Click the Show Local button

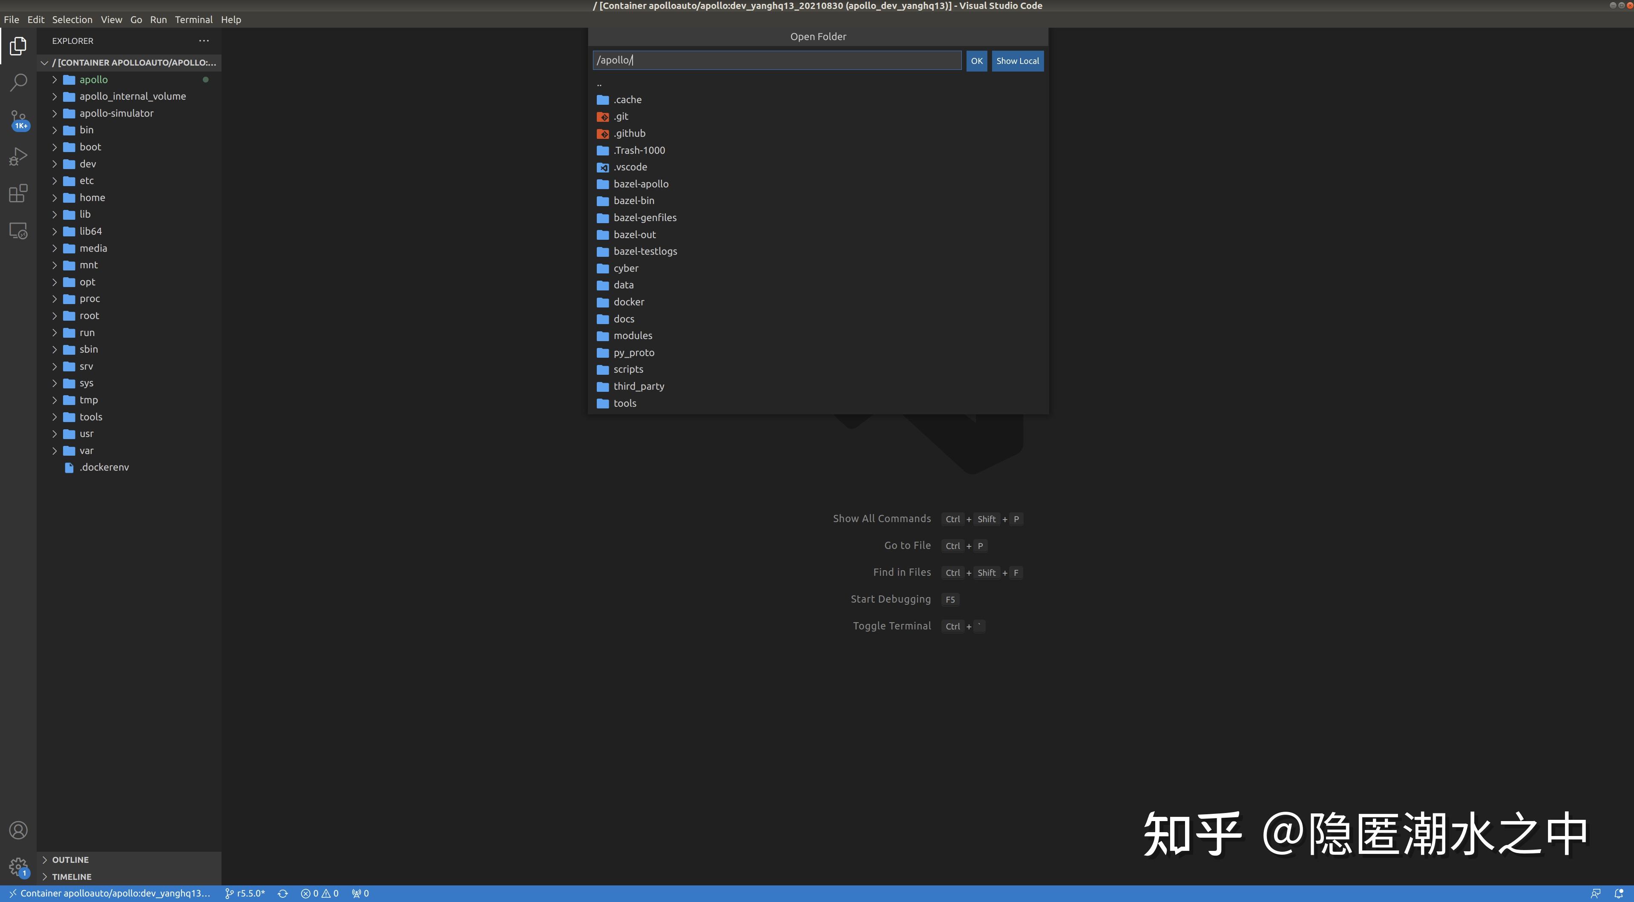point(1018,60)
